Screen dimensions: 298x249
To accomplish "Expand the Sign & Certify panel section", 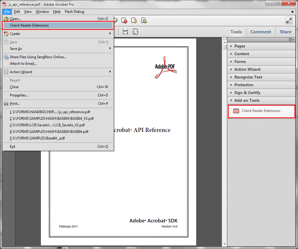I will (261, 93).
